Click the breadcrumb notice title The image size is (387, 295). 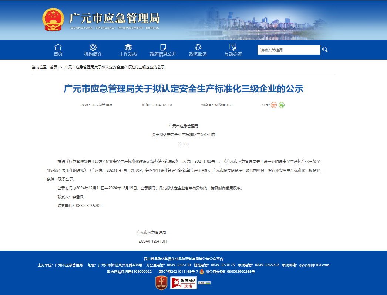click(115, 67)
